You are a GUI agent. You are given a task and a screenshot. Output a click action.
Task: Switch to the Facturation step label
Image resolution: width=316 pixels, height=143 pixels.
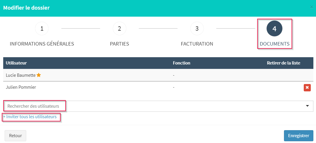coord(197,44)
